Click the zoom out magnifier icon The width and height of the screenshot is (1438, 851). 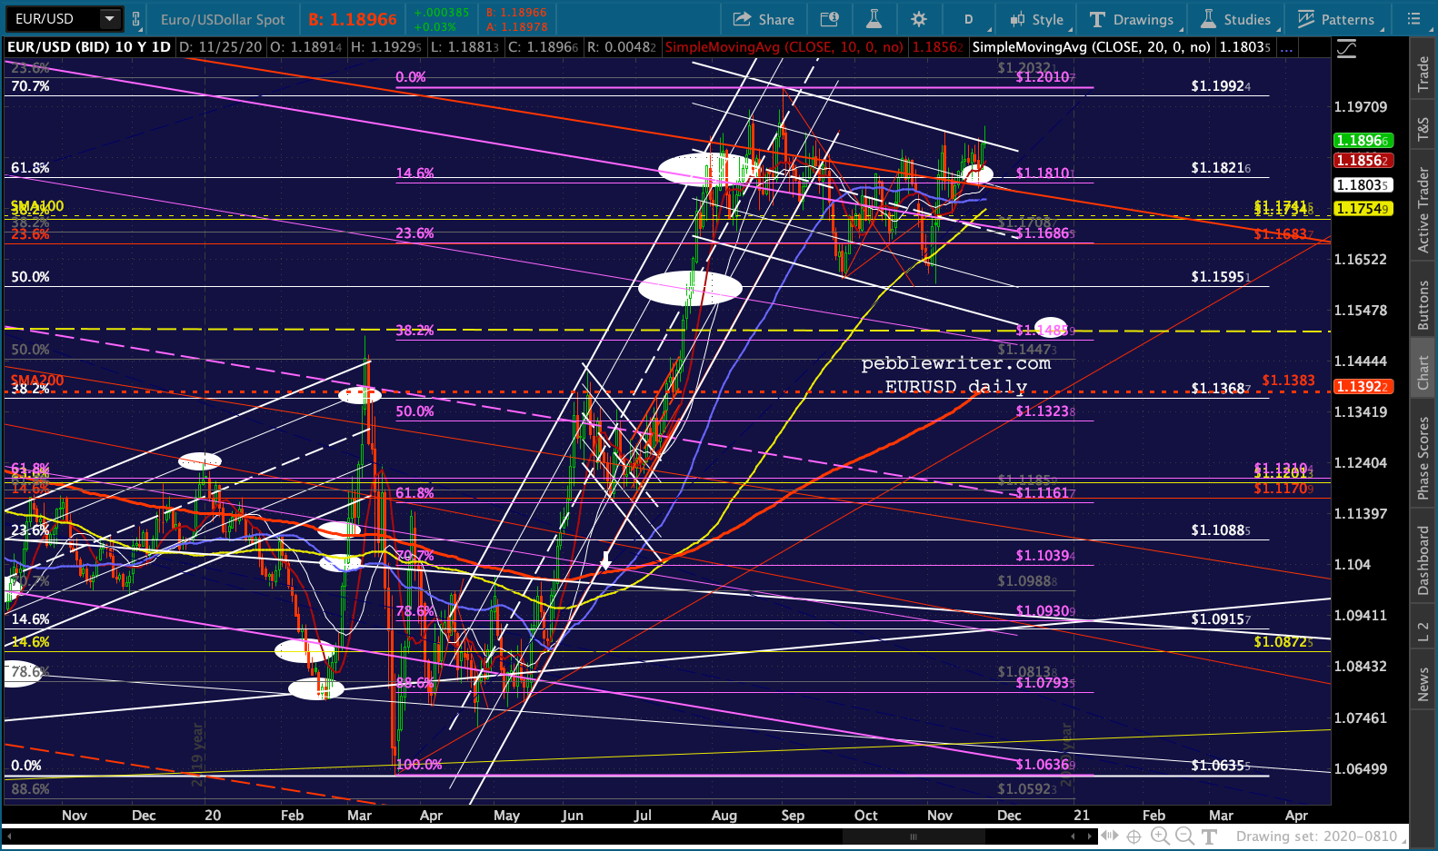click(x=1184, y=836)
